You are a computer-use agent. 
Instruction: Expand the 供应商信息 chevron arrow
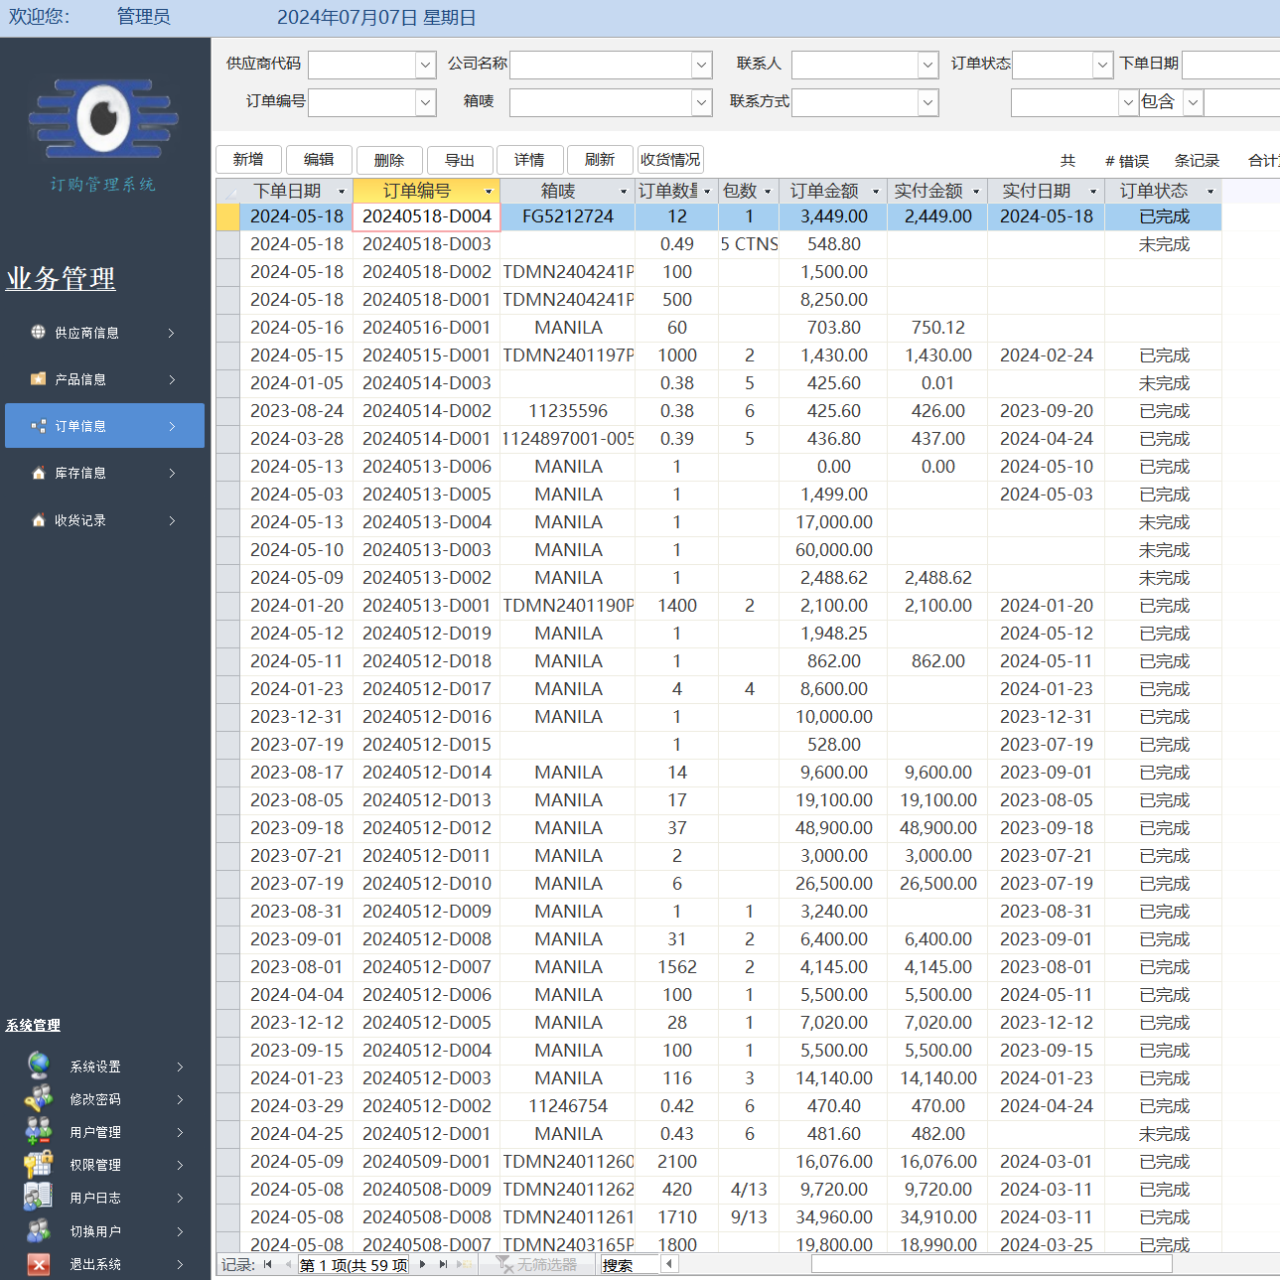pos(171,333)
